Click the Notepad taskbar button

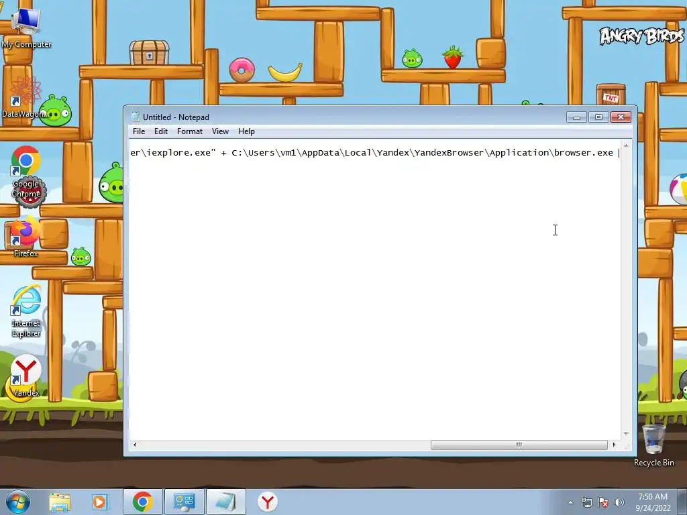click(225, 502)
